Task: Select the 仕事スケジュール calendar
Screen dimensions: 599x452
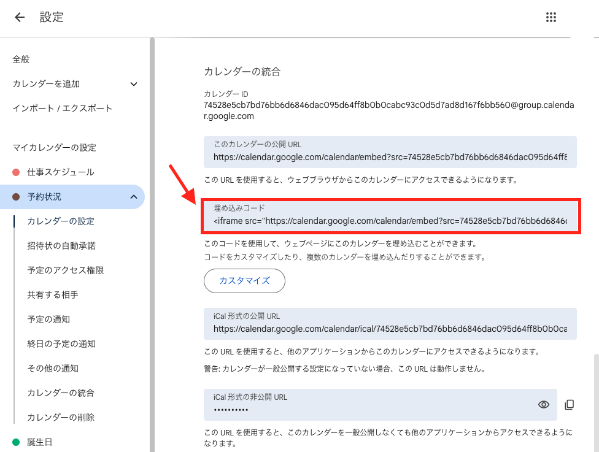Action: point(61,172)
